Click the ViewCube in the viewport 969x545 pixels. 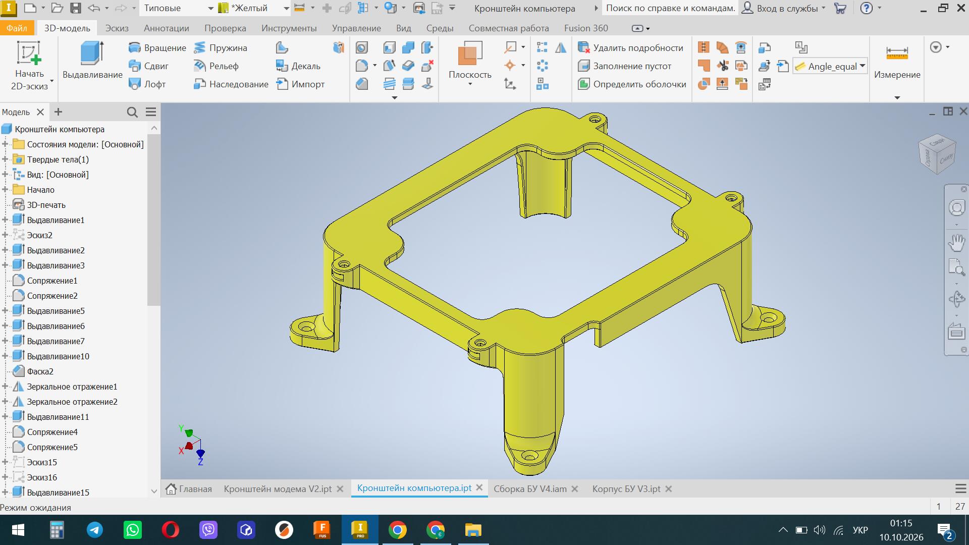[937, 154]
